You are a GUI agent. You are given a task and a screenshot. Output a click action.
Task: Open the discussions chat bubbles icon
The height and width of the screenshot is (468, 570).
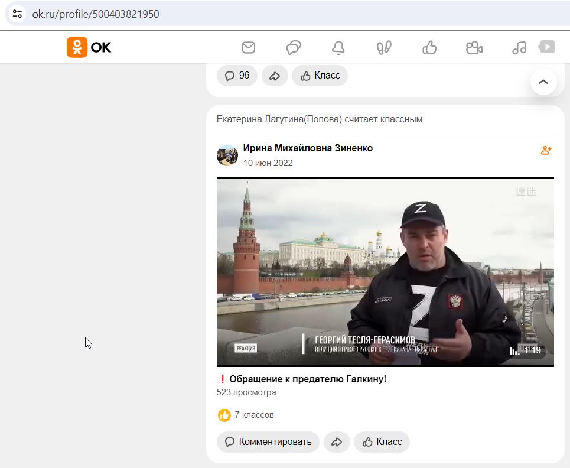tap(294, 48)
